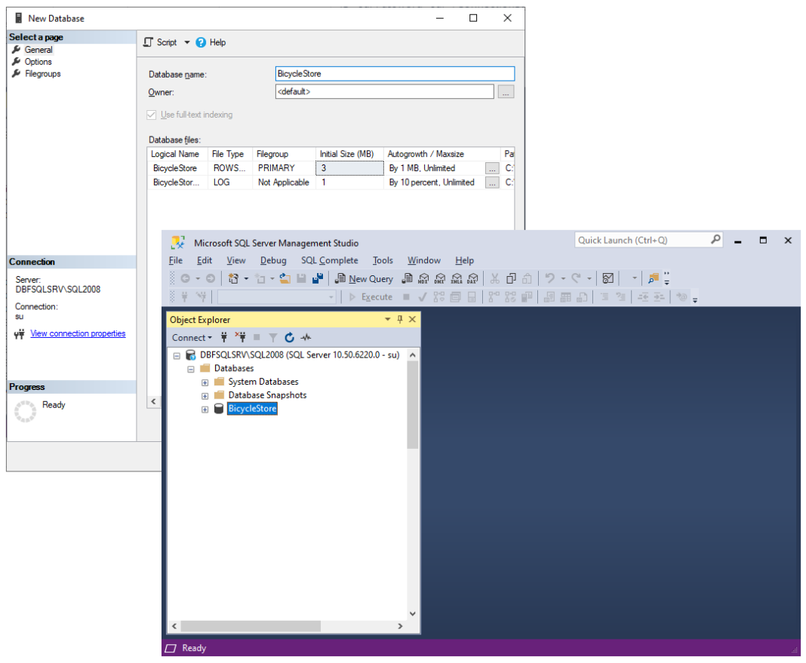The height and width of the screenshot is (663, 806).
Task: Select the BicycleStore database in tree
Action: coord(252,409)
